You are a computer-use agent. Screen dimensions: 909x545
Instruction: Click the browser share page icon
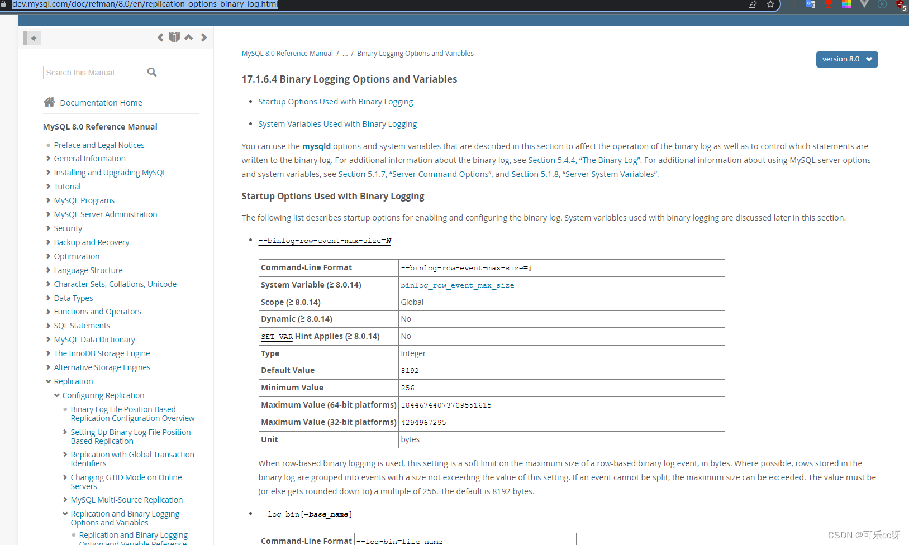753,4
